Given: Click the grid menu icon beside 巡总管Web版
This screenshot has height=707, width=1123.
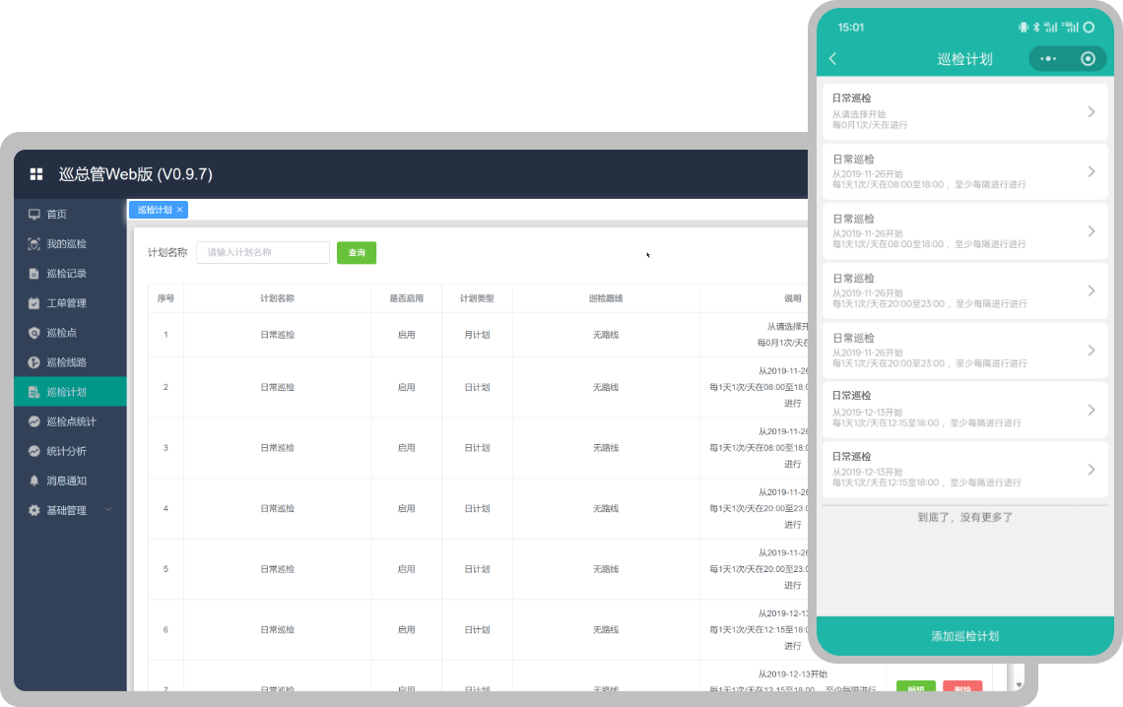Looking at the screenshot, I should (x=36, y=174).
